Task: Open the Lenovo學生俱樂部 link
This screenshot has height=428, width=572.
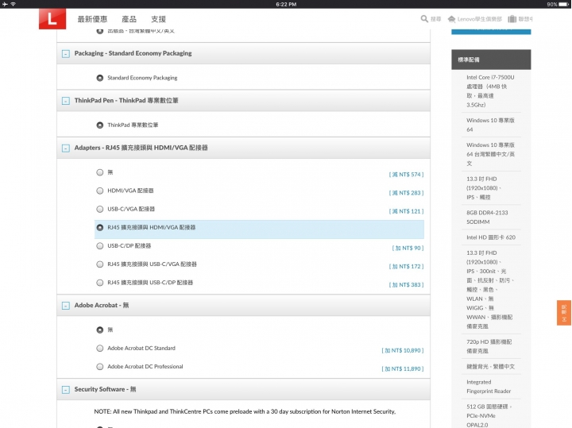Action: [x=480, y=19]
